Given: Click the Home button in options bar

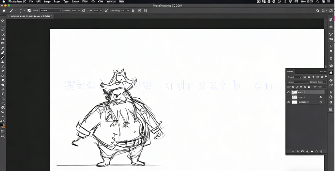Looking at the screenshot, I should tap(4, 10).
